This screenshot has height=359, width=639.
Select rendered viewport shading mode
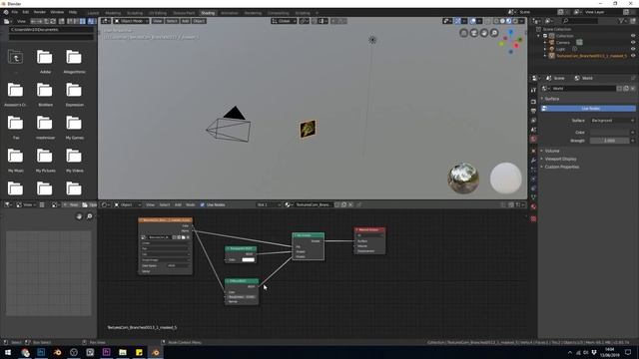point(515,21)
